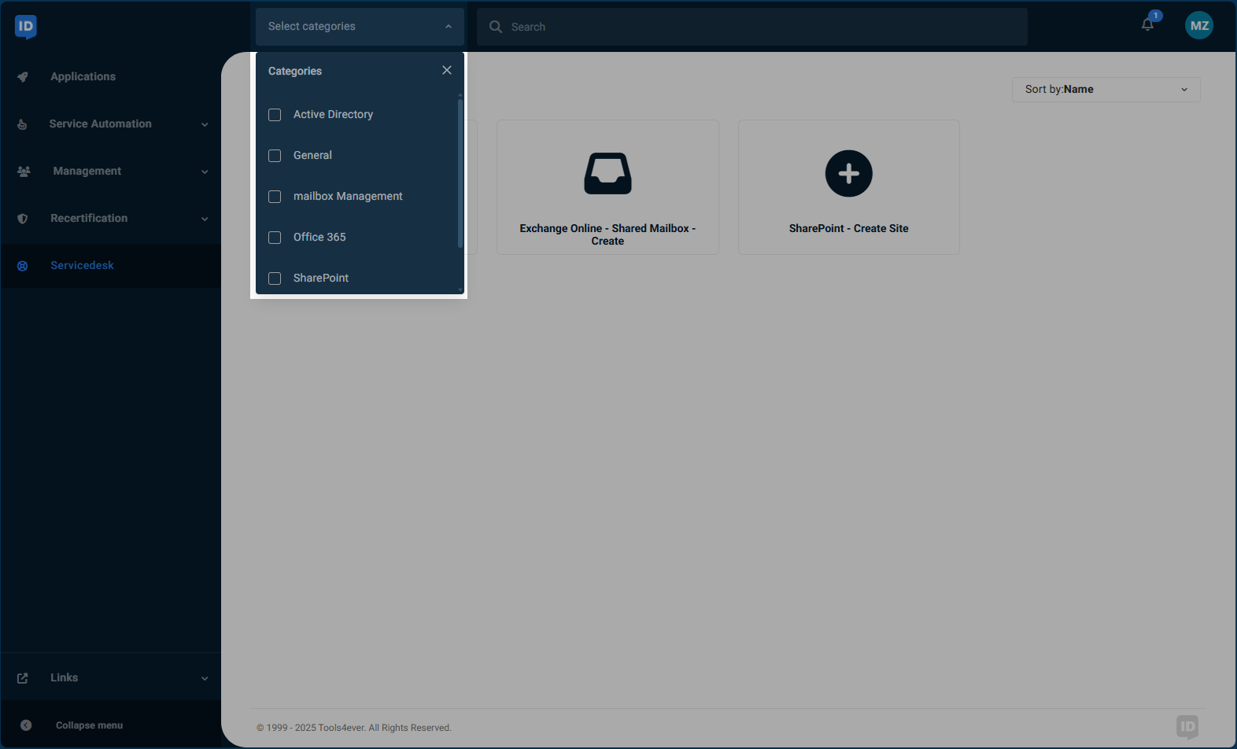The image size is (1237, 749).
Task: Click the ID logo in the top-left corner
Action: point(25,27)
